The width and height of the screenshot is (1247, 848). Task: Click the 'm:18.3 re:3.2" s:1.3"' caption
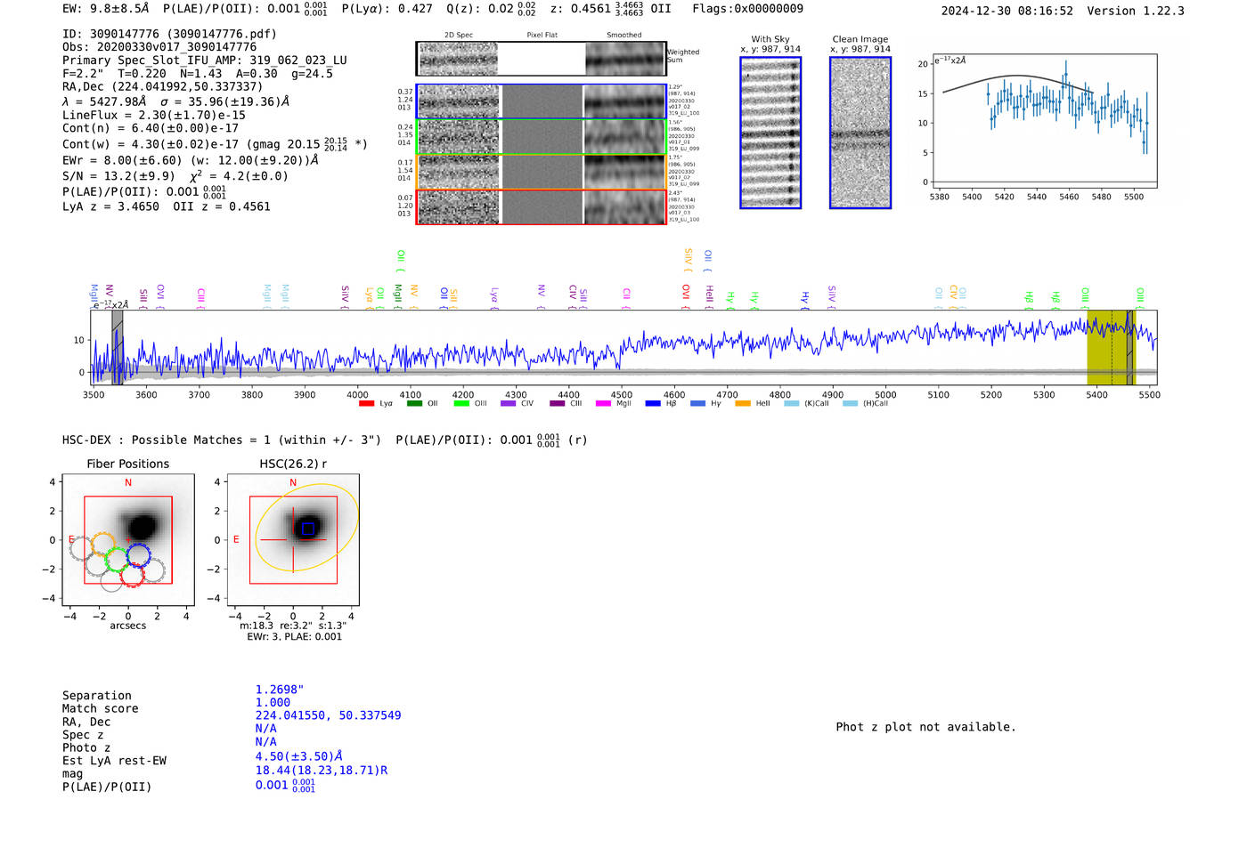coord(293,626)
